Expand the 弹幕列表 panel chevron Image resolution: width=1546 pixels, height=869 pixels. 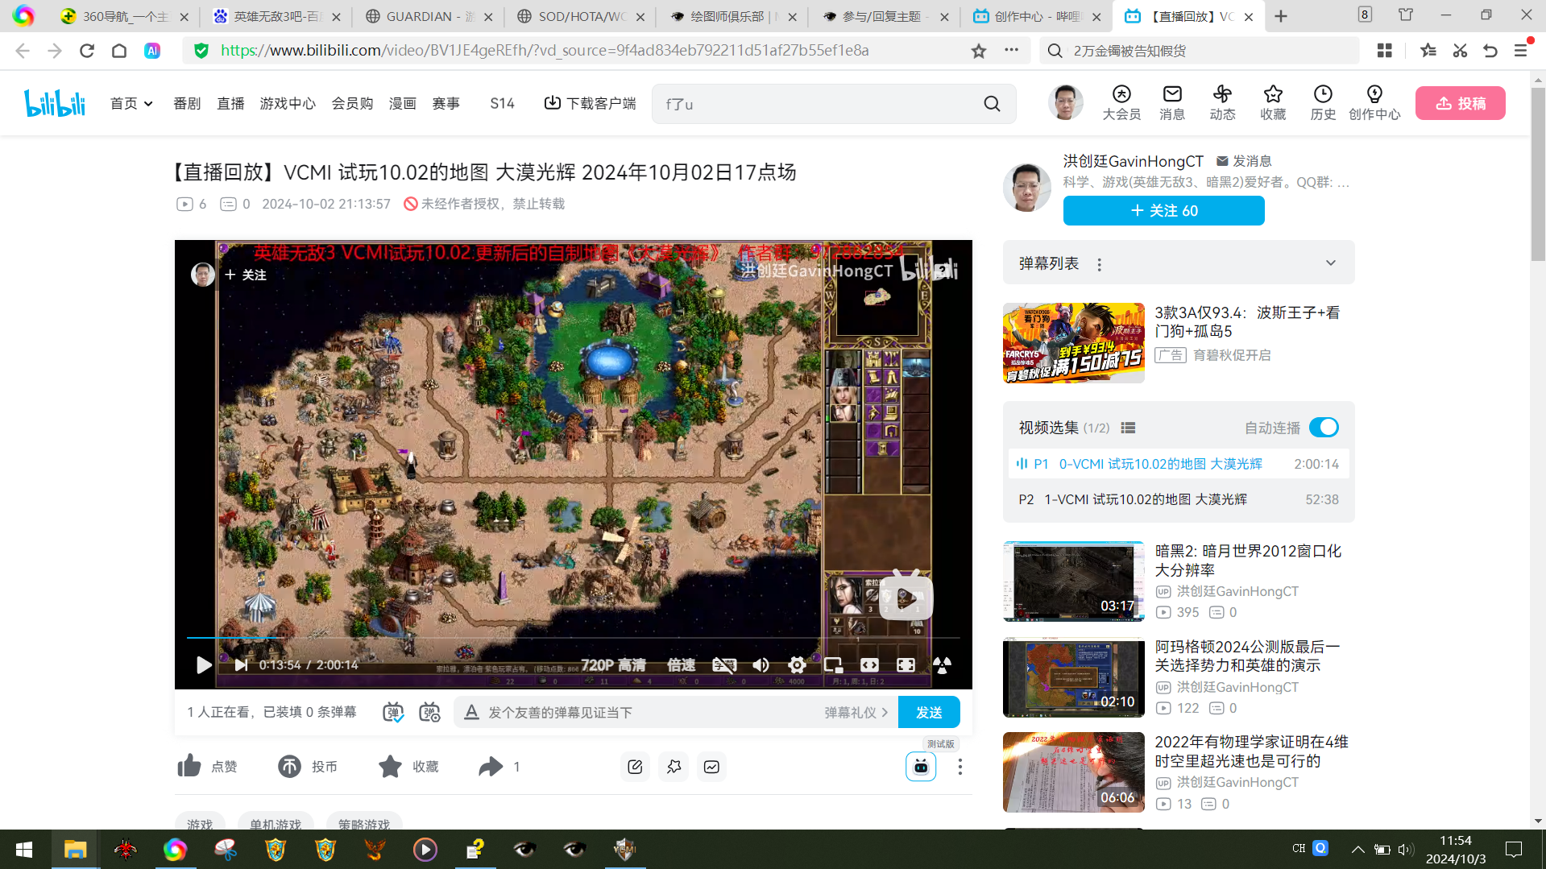coord(1331,263)
